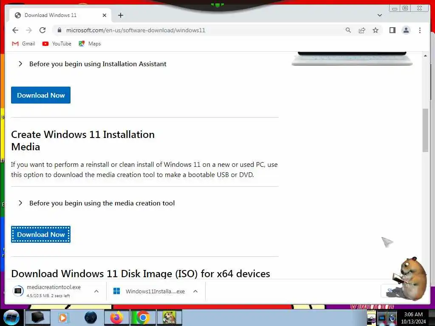Image resolution: width=435 pixels, height=326 pixels.
Task: Show hidden system tray icons
Action: pos(371,318)
